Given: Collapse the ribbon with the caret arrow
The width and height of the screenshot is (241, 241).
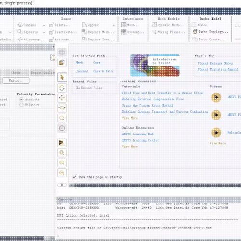Looking at the screenshot, I should pos(166,12).
